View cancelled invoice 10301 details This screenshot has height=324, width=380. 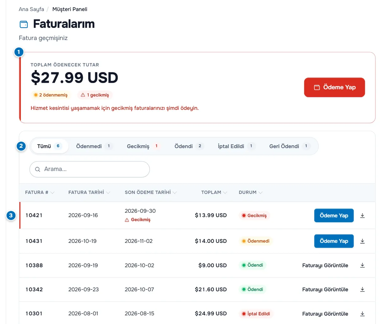325,314
